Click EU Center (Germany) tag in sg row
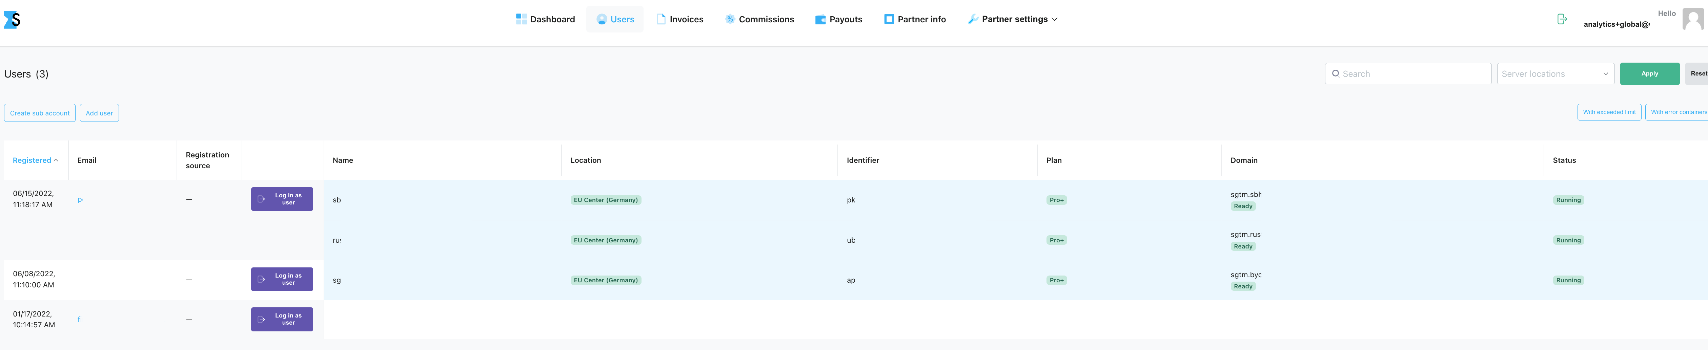The image size is (1708, 350). tap(605, 280)
